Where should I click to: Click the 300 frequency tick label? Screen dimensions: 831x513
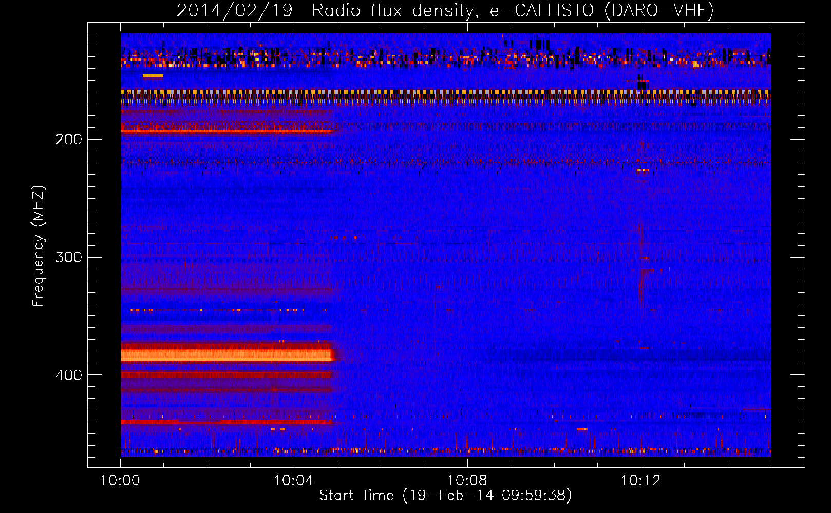69,257
